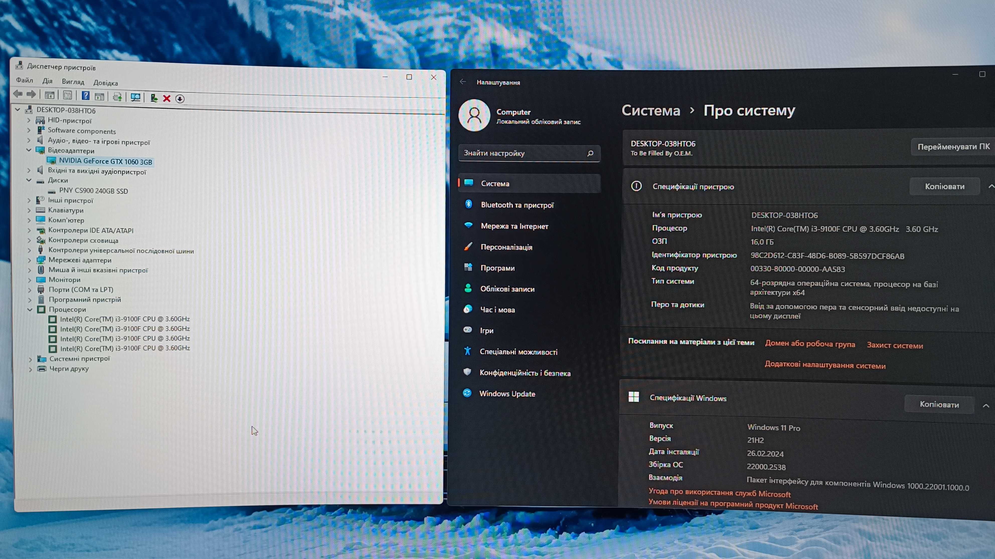This screenshot has width=995, height=559.
Task: Open Умови ліцензії на програмний продукт Microsoft
Action: pyautogui.click(x=733, y=505)
